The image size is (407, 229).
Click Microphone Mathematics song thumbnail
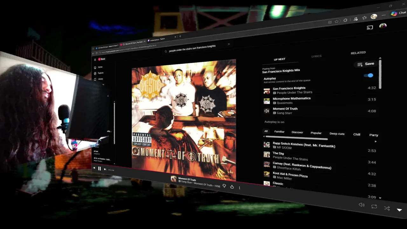(x=267, y=101)
